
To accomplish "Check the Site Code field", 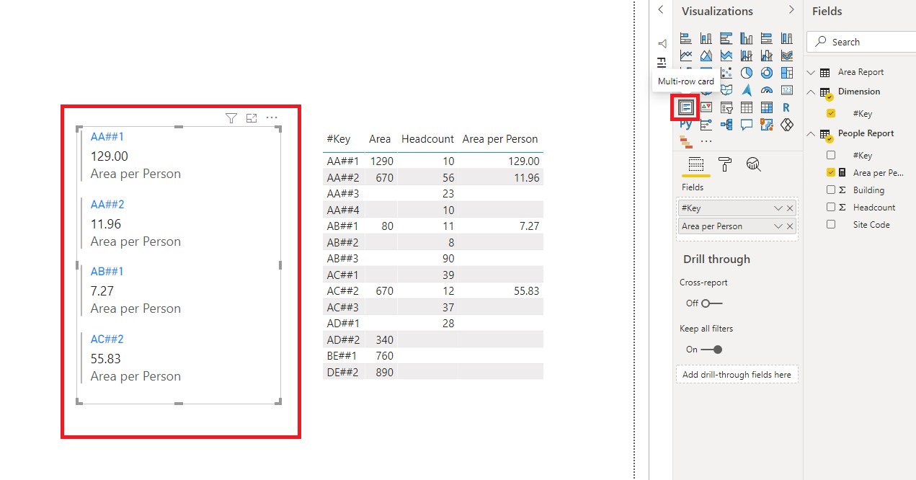I will point(831,224).
